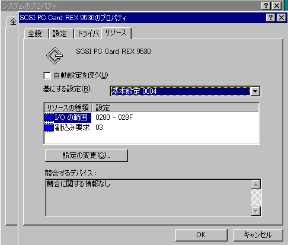Click the 基にする設定(B) label

[x=68, y=89]
